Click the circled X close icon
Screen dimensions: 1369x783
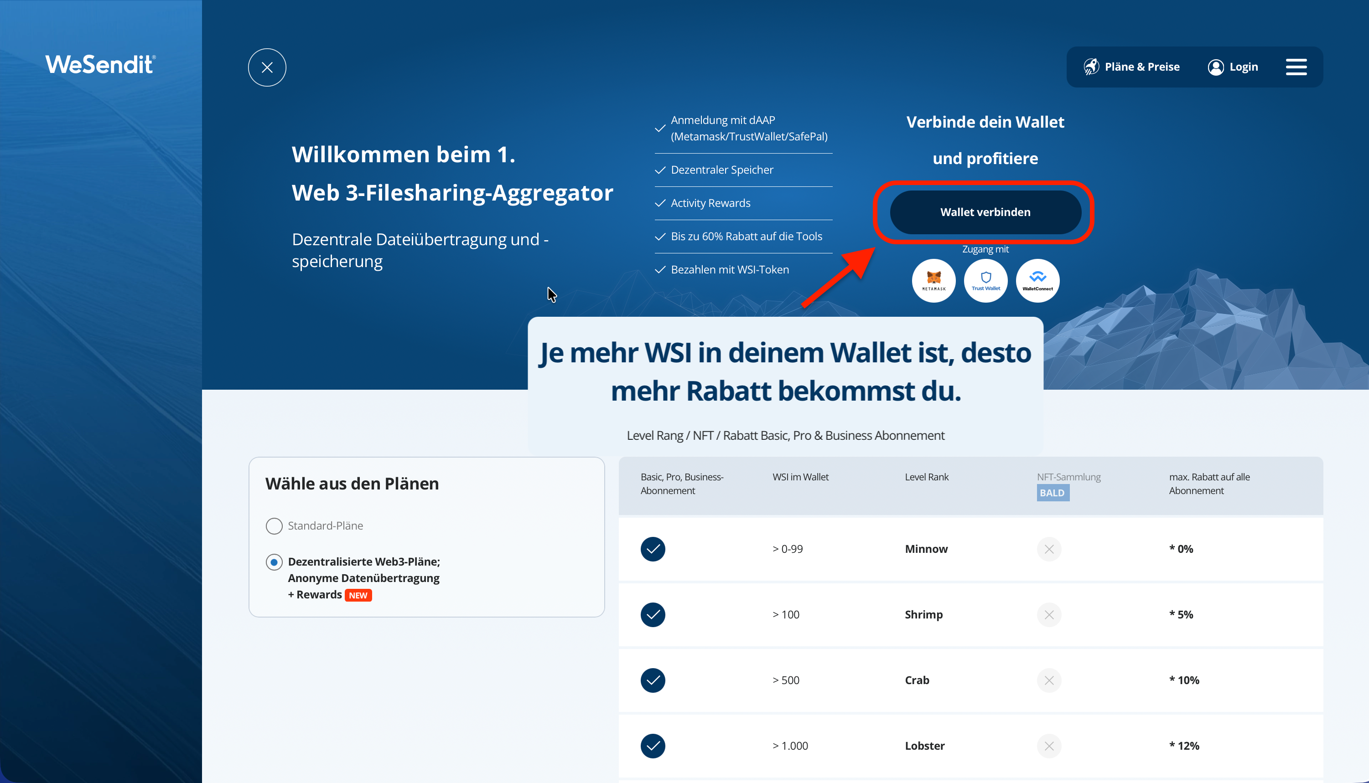tap(267, 67)
